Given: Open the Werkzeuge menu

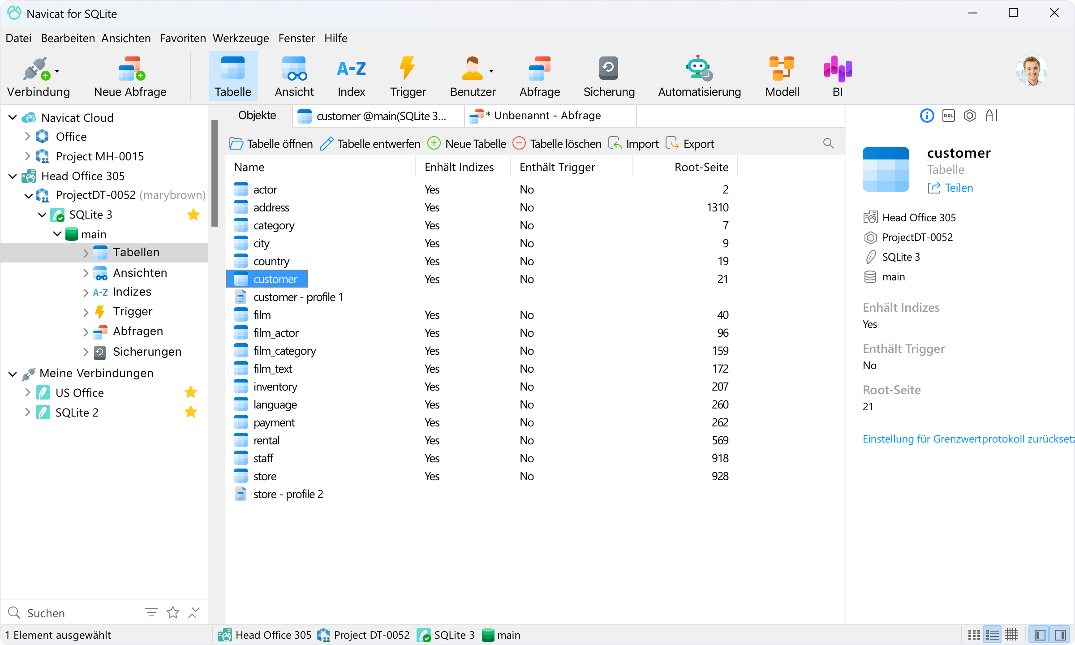Looking at the screenshot, I should pyautogui.click(x=241, y=38).
